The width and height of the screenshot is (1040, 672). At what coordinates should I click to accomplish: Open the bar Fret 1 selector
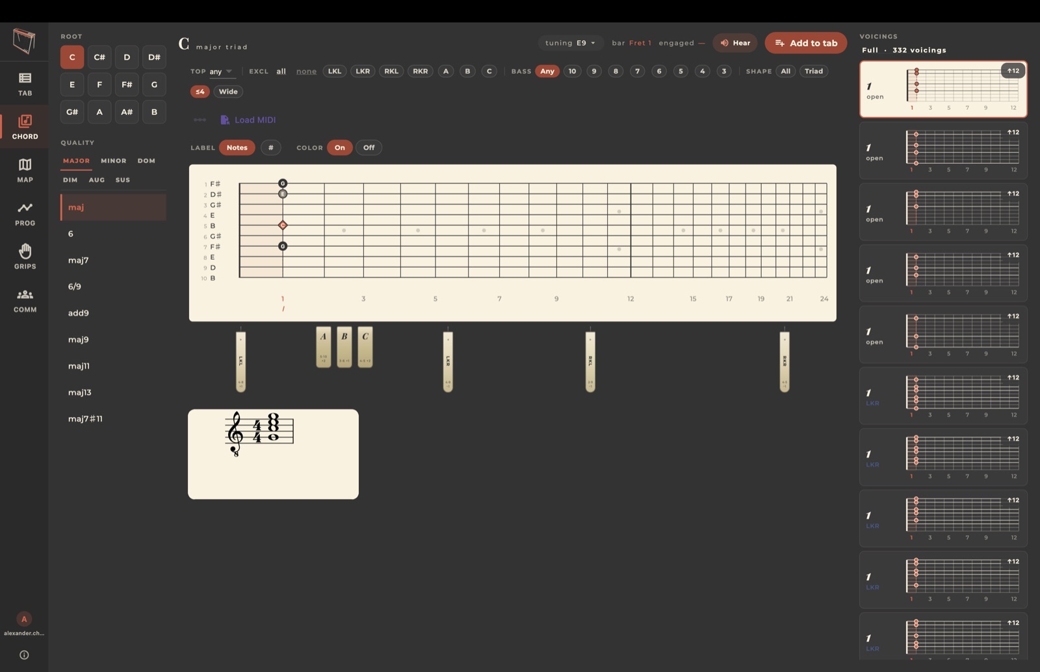pyautogui.click(x=640, y=43)
